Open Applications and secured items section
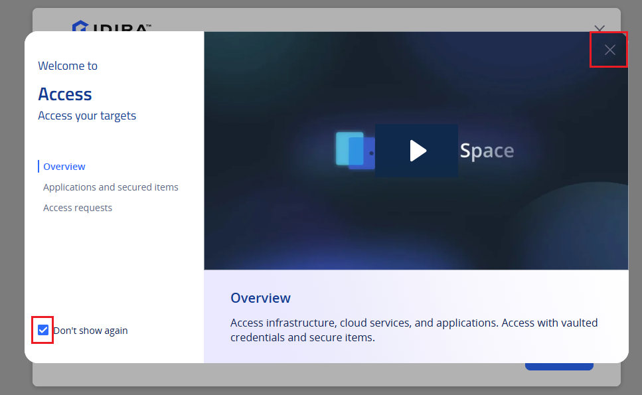 [x=111, y=187]
